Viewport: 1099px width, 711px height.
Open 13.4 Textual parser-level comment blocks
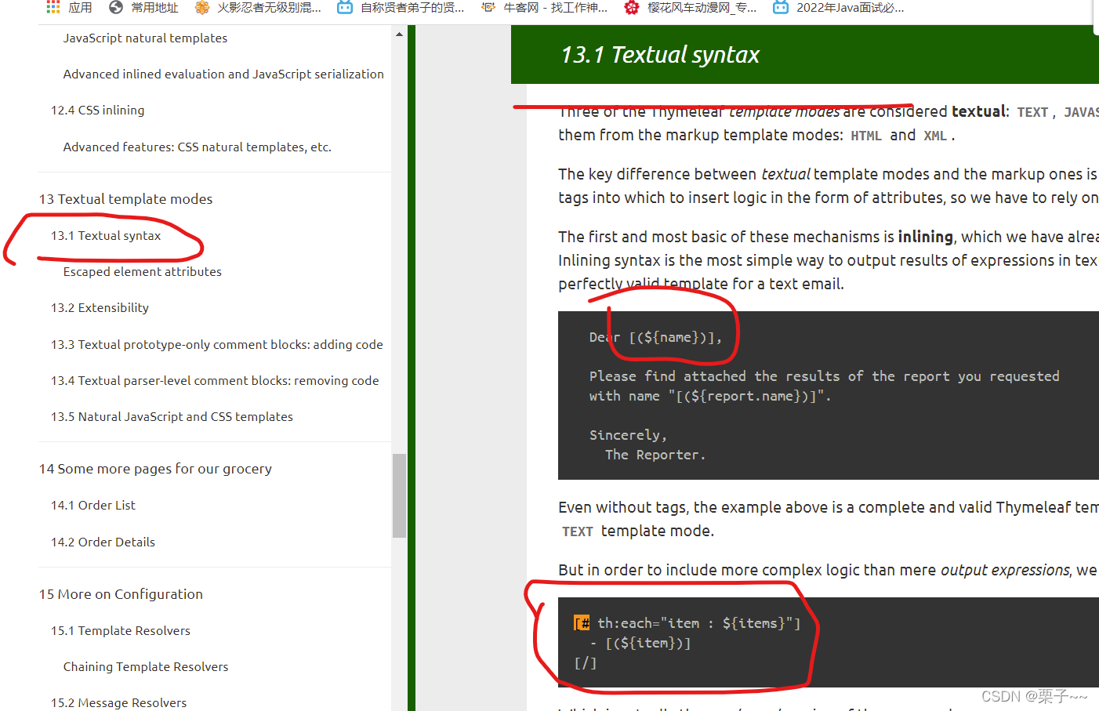pyautogui.click(x=215, y=380)
